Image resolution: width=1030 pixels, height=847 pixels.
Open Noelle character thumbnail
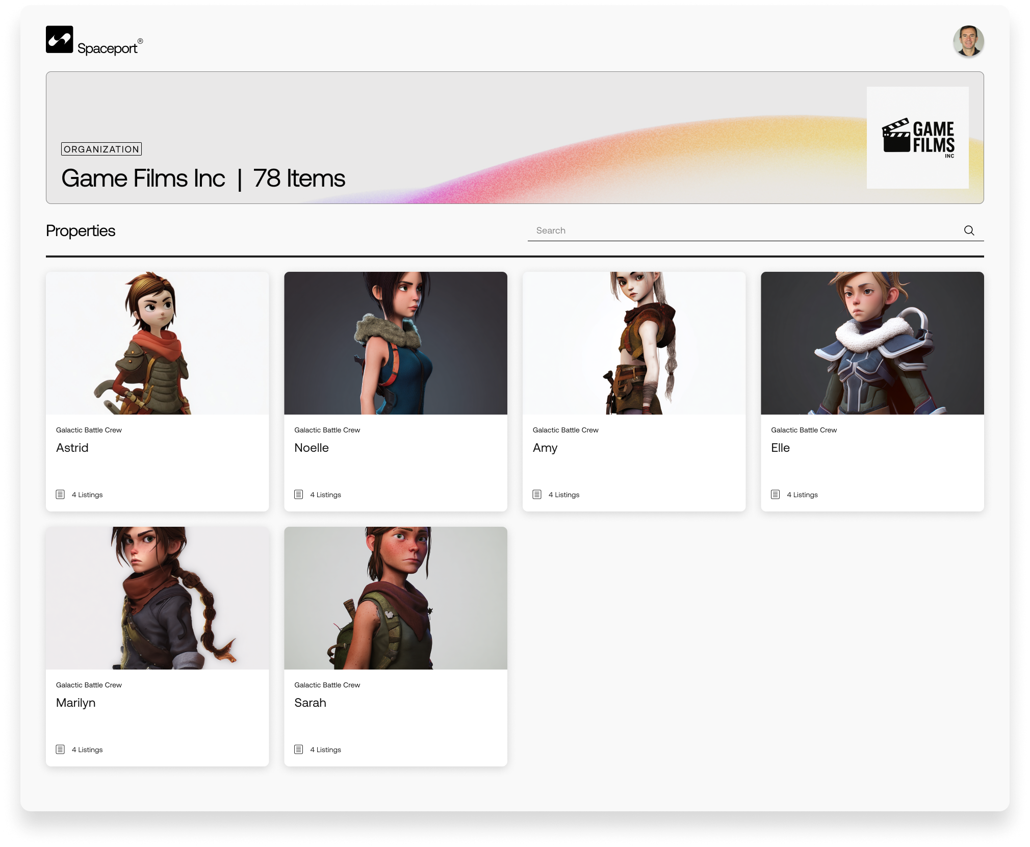pyautogui.click(x=396, y=343)
